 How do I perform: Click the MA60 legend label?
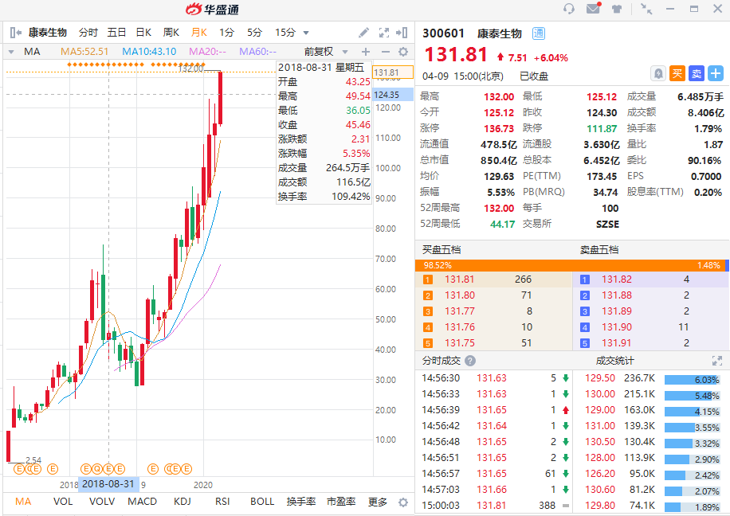click(257, 52)
